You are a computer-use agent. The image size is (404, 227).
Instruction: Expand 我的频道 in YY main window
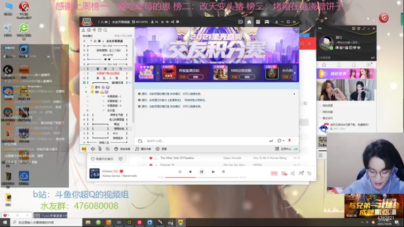tap(326, 105)
